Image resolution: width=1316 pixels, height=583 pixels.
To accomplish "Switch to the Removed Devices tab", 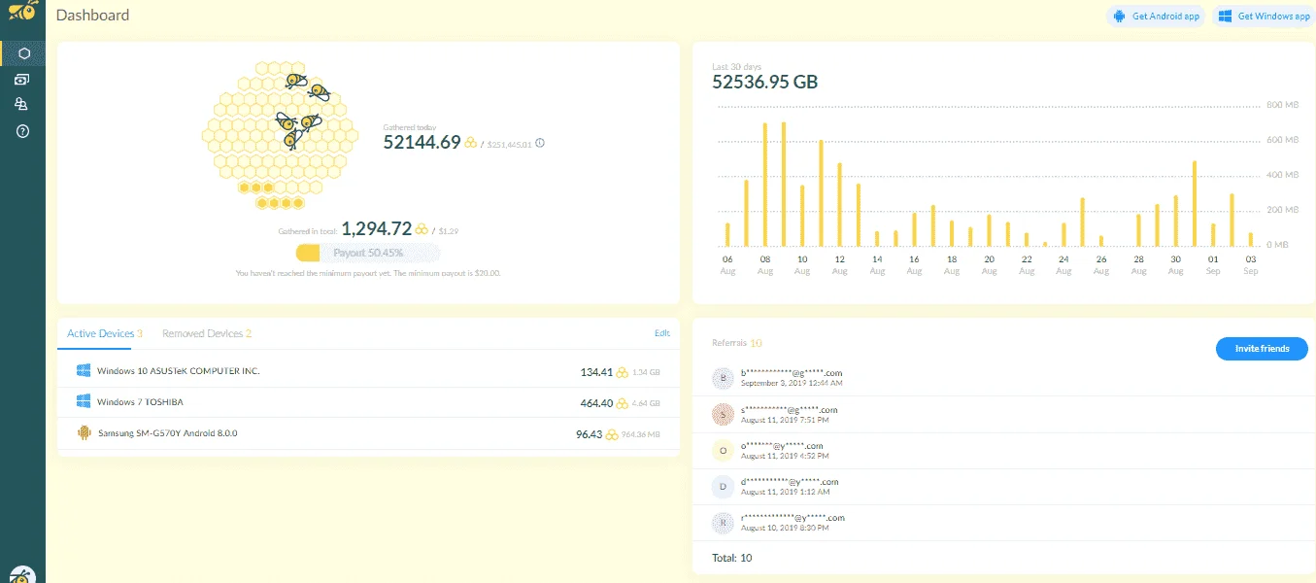I will tap(207, 333).
